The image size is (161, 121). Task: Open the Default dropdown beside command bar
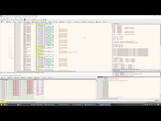point(158,100)
